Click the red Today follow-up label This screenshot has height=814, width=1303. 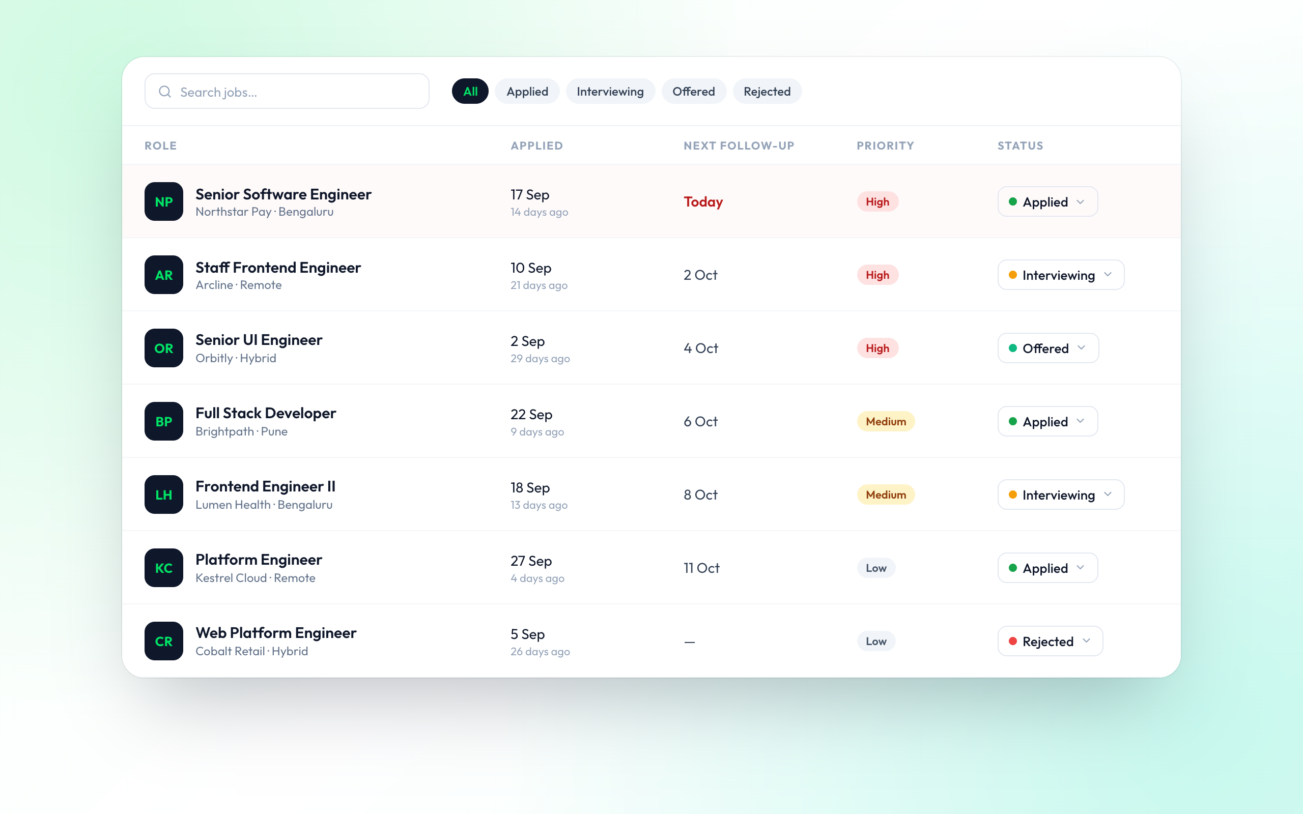coord(703,201)
